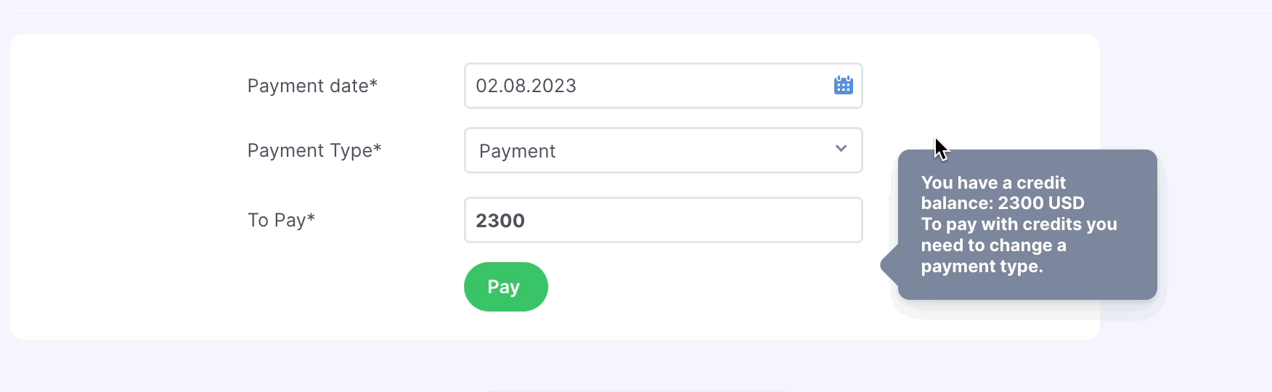Click 'You have a credit' tooltip heading line
Screen dimensions: 1272x392
[x=993, y=182]
